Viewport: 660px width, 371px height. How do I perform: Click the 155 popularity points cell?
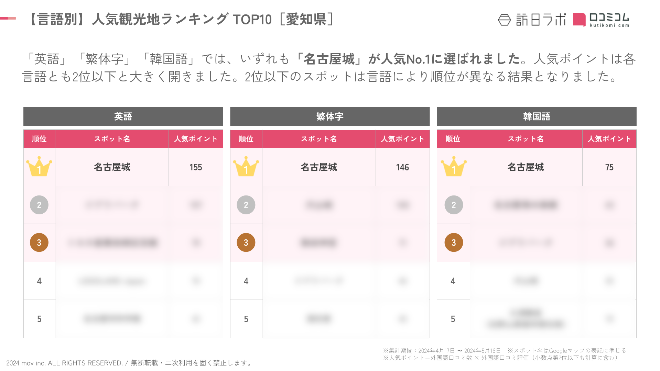click(x=196, y=167)
